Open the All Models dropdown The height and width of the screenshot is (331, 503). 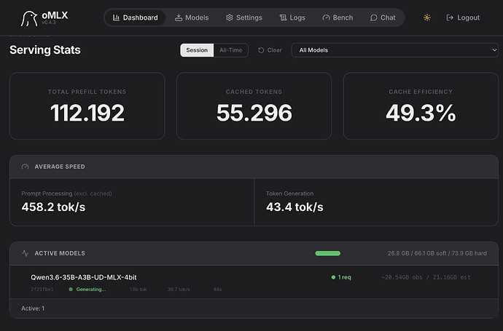(395, 50)
